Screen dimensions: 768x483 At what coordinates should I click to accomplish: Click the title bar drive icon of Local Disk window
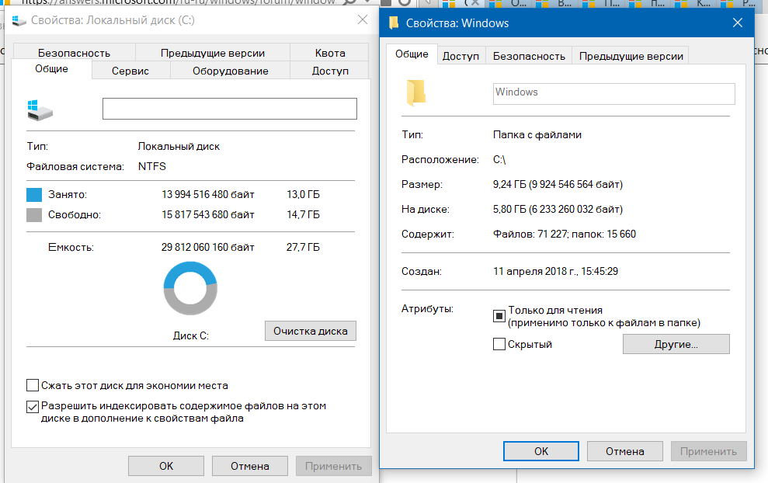[19, 20]
